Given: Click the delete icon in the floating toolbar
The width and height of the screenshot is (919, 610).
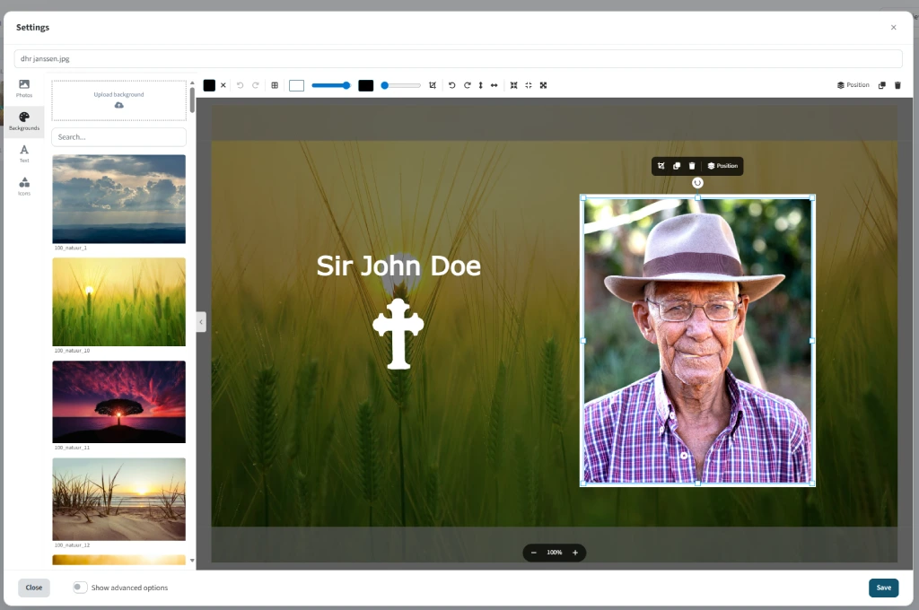Looking at the screenshot, I should click(692, 166).
